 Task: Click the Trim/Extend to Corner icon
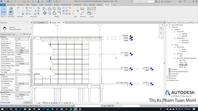tap(59, 13)
